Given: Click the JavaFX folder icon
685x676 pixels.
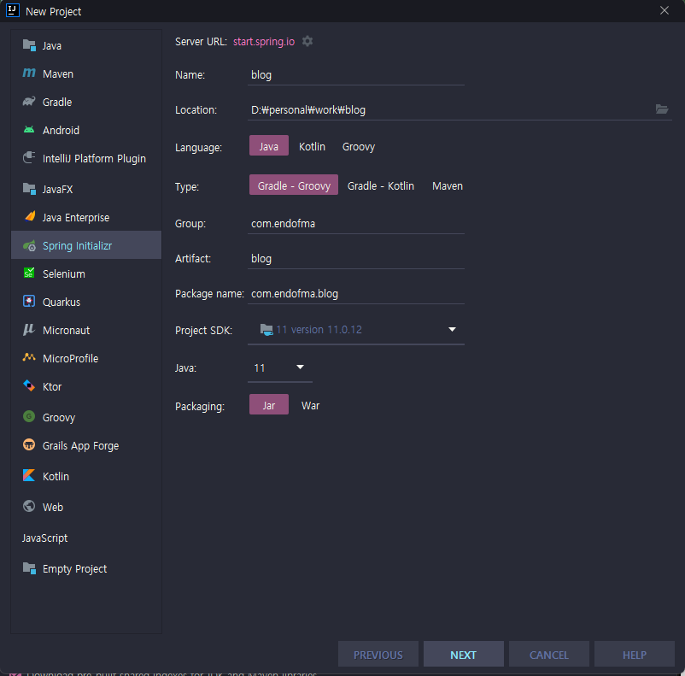Looking at the screenshot, I should 29,189.
